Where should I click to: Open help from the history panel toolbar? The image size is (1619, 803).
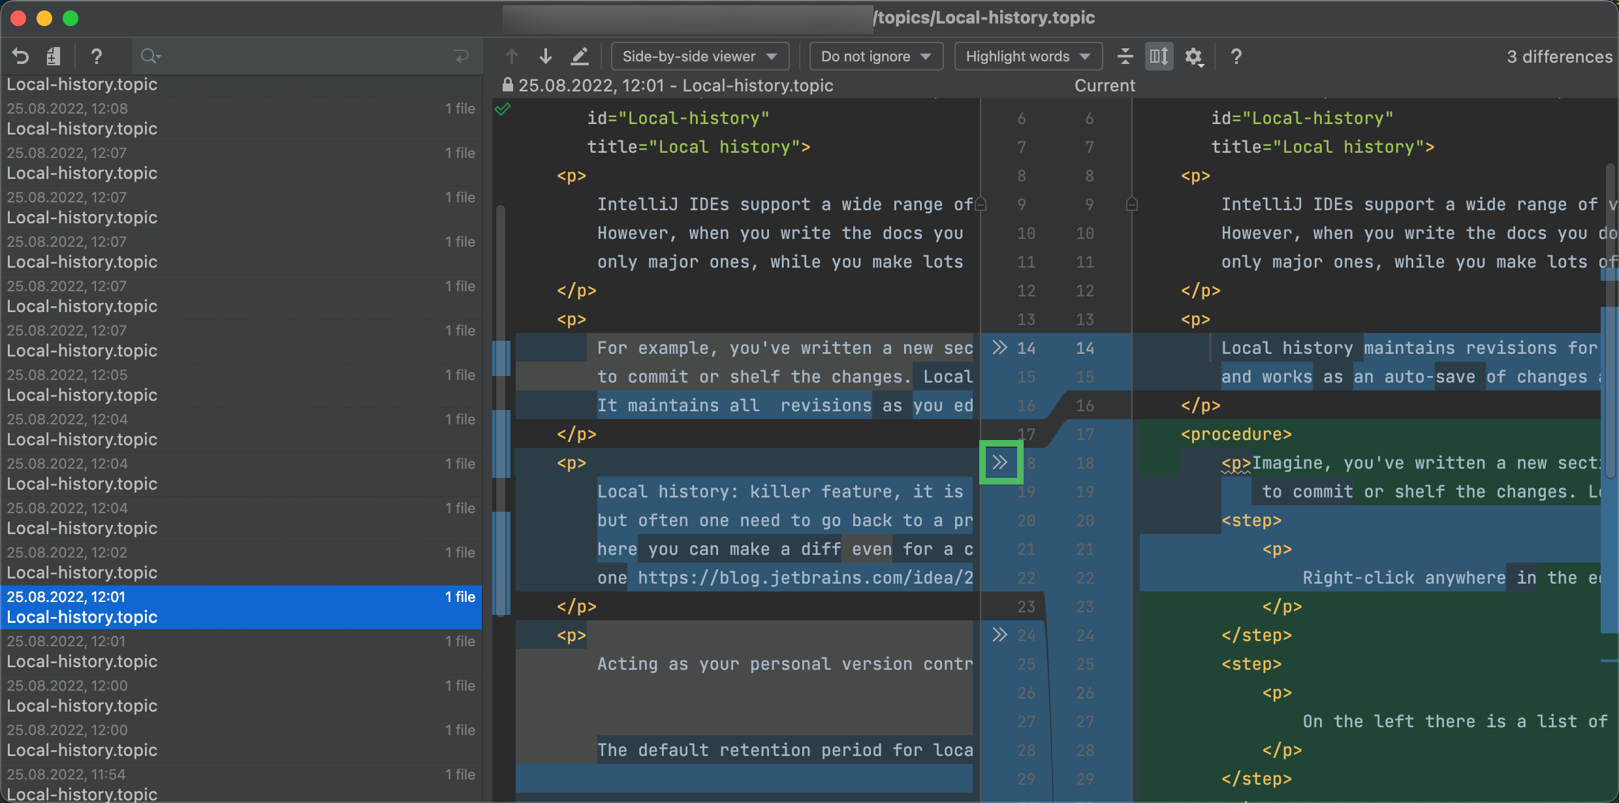(97, 56)
